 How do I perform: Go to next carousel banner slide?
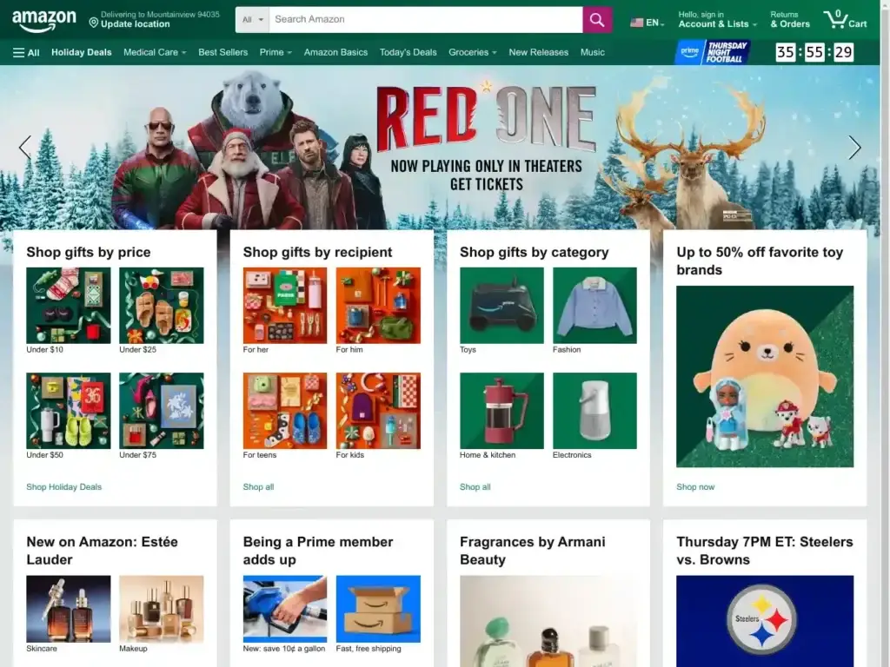(x=854, y=148)
